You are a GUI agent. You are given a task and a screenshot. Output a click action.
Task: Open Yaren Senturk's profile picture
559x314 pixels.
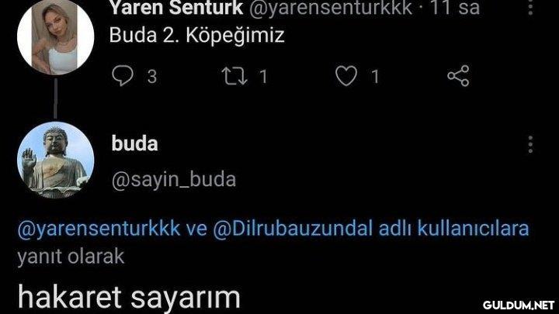pyautogui.click(x=55, y=36)
